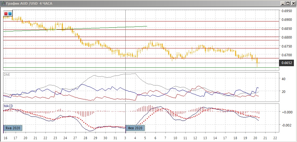Click the 0.6950 price axis value
Image resolution: width=297 pixels, height=142 pixels.
coord(287,11)
